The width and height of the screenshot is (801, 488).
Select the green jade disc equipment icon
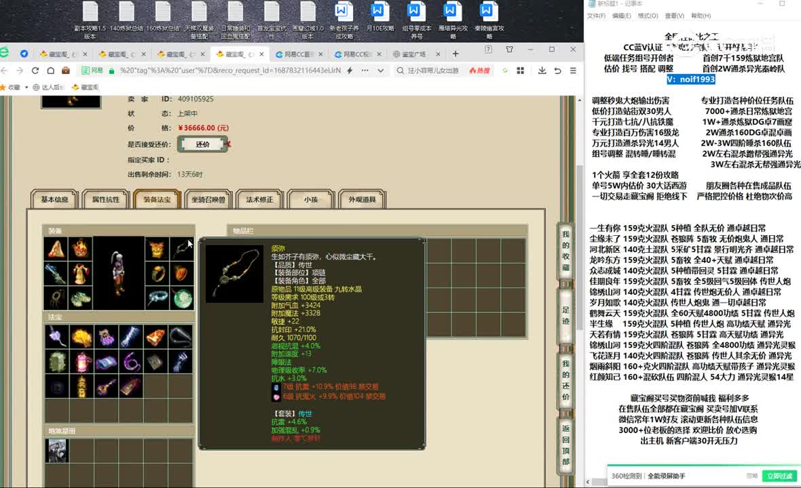click(x=181, y=298)
